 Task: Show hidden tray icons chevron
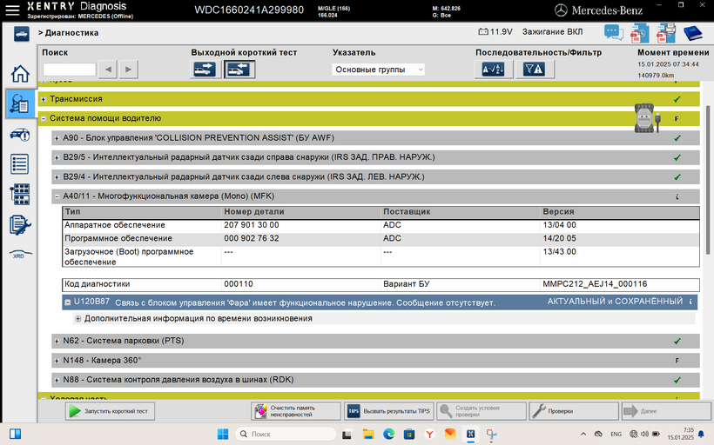(x=583, y=434)
